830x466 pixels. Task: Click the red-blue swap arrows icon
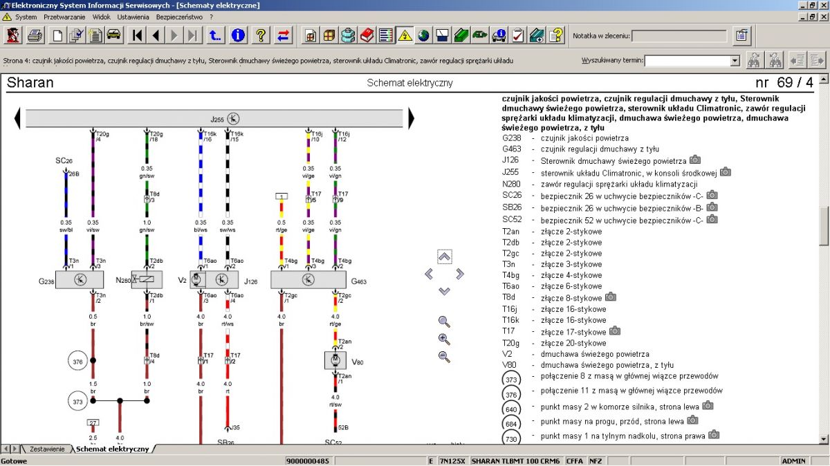click(x=284, y=35)
